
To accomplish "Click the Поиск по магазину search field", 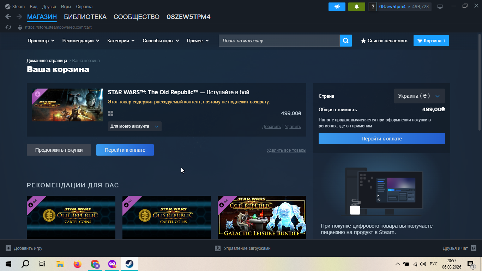I will coord(279,41).
